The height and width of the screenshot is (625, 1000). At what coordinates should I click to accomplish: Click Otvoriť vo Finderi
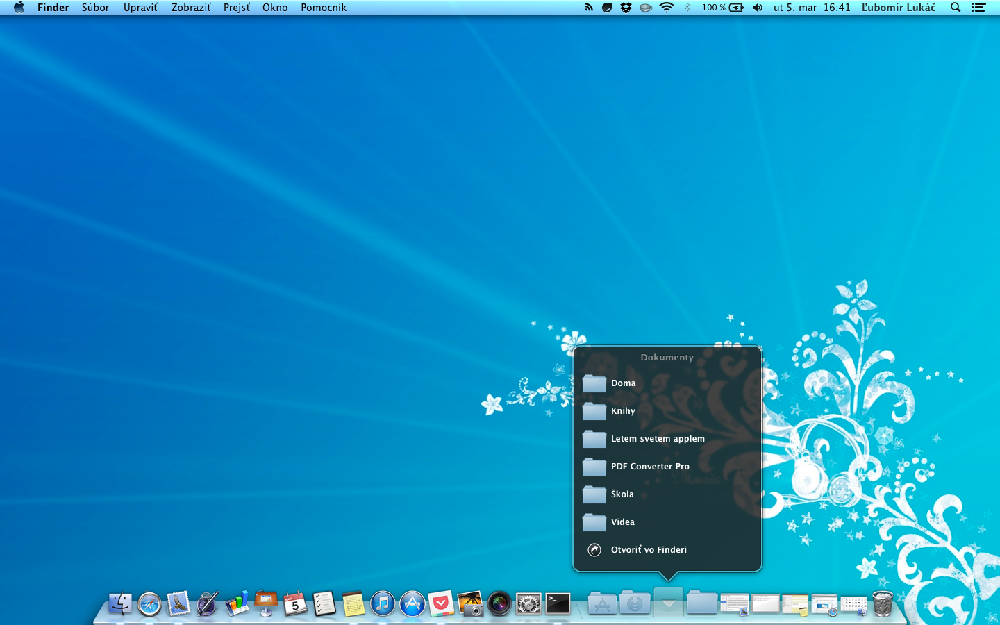tap(649, 549)
